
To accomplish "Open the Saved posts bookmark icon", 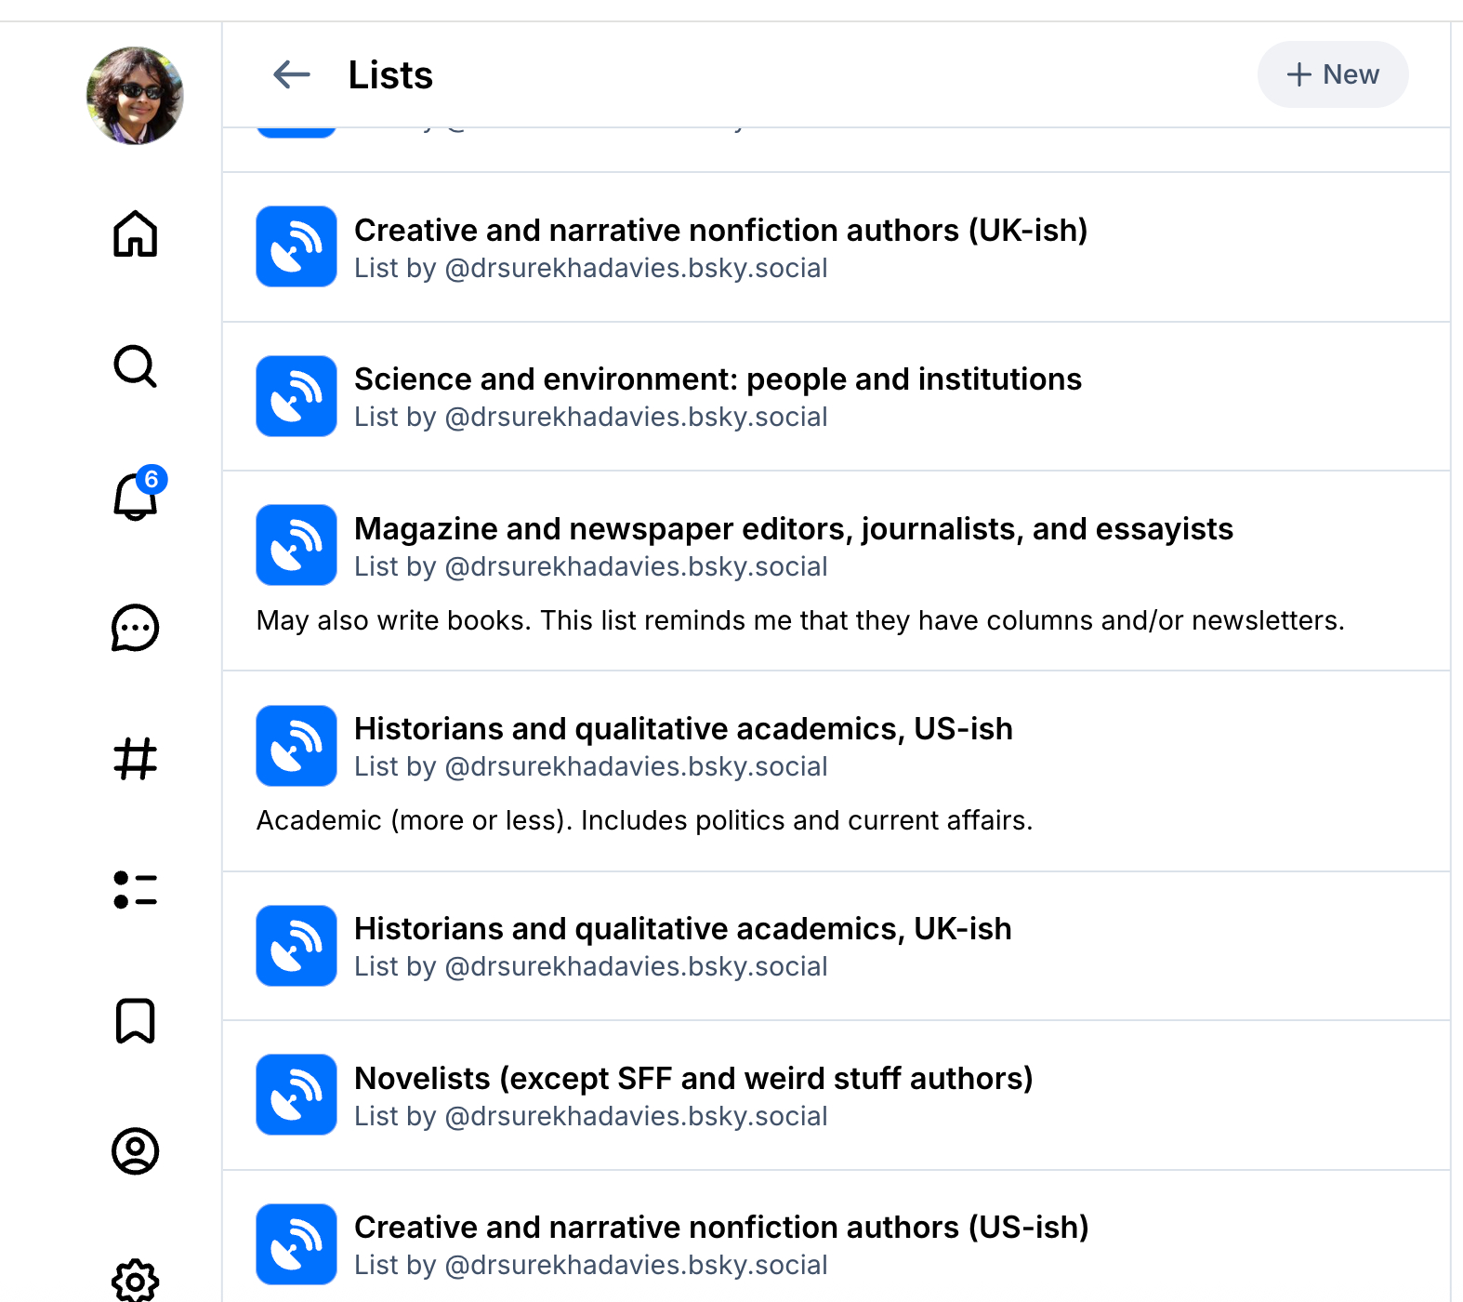I will tap(135, 1021).
